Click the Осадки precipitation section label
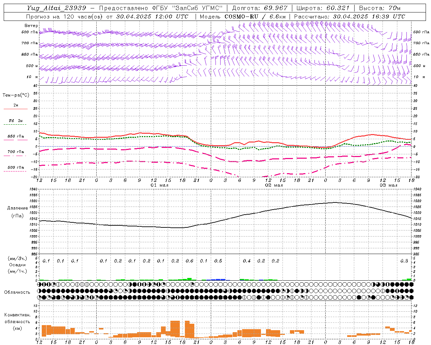431x345 pixels. point(17,265)
